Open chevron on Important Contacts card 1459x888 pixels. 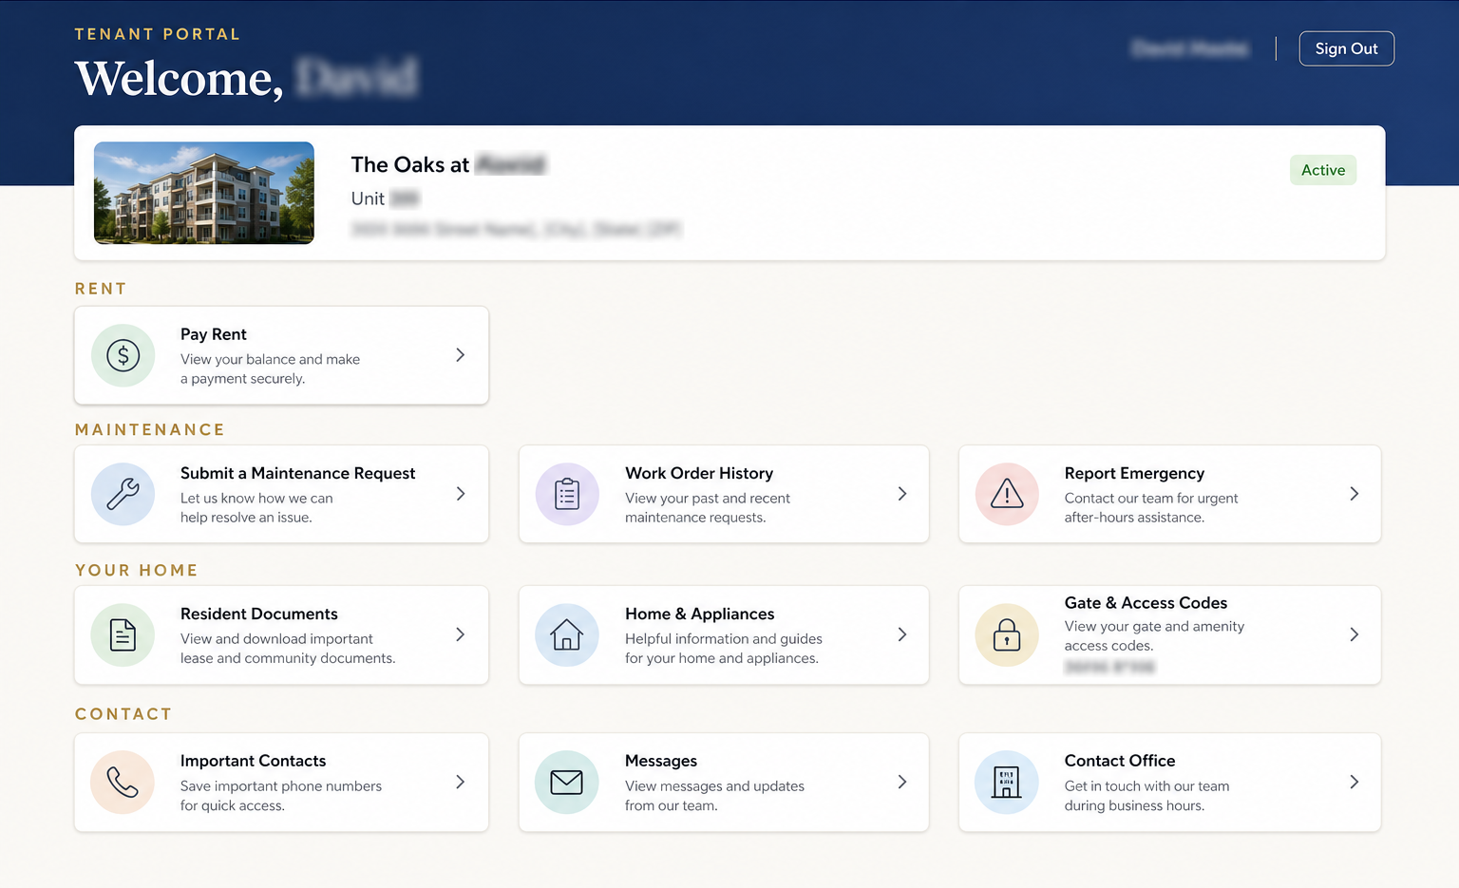coord(461,783)
